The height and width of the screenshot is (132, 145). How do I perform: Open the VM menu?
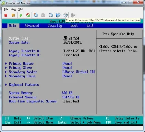tap(21, 9)
